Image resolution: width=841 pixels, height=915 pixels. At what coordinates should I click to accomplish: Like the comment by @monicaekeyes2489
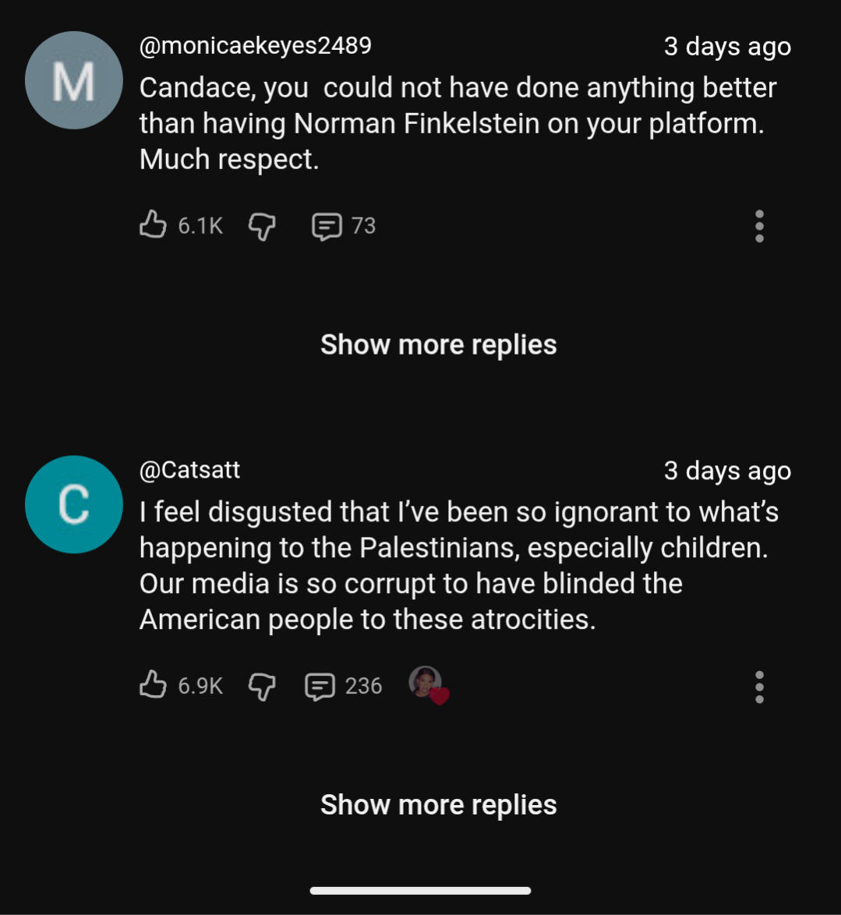click(x=153, y=225)
